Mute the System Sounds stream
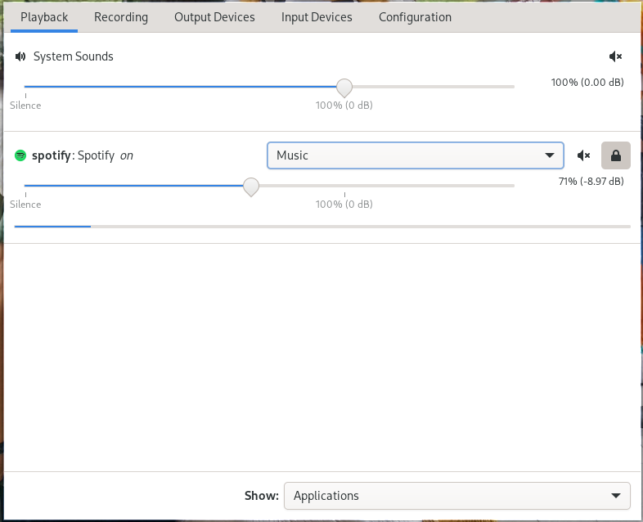The height and width of the screenshot is (522, 643). tap(616, 56)
